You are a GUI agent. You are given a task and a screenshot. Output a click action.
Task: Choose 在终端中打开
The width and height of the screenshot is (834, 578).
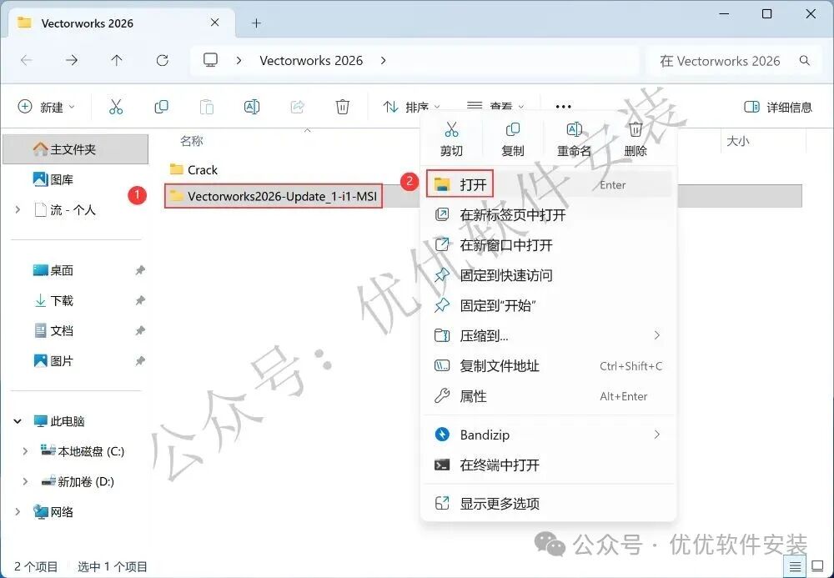549,465
